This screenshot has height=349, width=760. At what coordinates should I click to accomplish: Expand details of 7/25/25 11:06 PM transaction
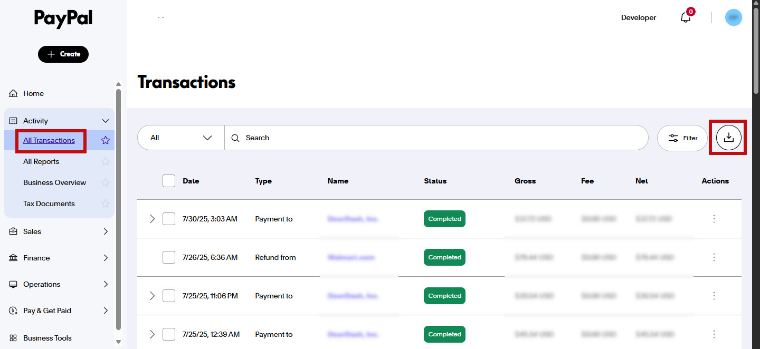152,296
